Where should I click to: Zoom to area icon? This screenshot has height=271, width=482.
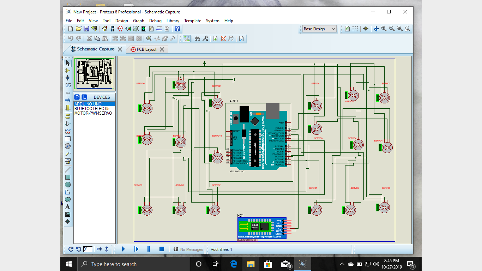coord(407,29)
